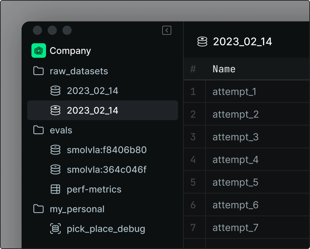Click the raw_datasets folder icon
Image resolution: width=310 pixels, height=249 pixels.
pyautogui.click(x=38, y=71)
